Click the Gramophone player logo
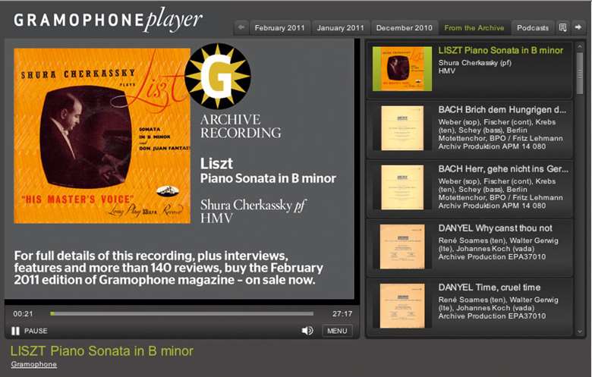Screen dimensions: 592x377 point(108,20)
